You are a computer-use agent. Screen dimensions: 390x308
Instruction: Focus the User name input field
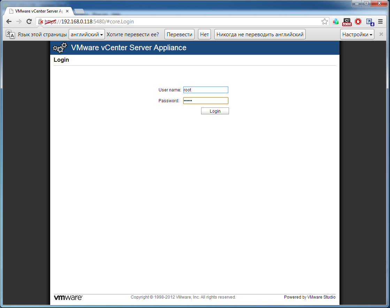pyautogui.click(x=206, y=90)
